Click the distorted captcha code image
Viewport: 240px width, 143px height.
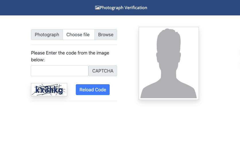(x=49, y=90)
